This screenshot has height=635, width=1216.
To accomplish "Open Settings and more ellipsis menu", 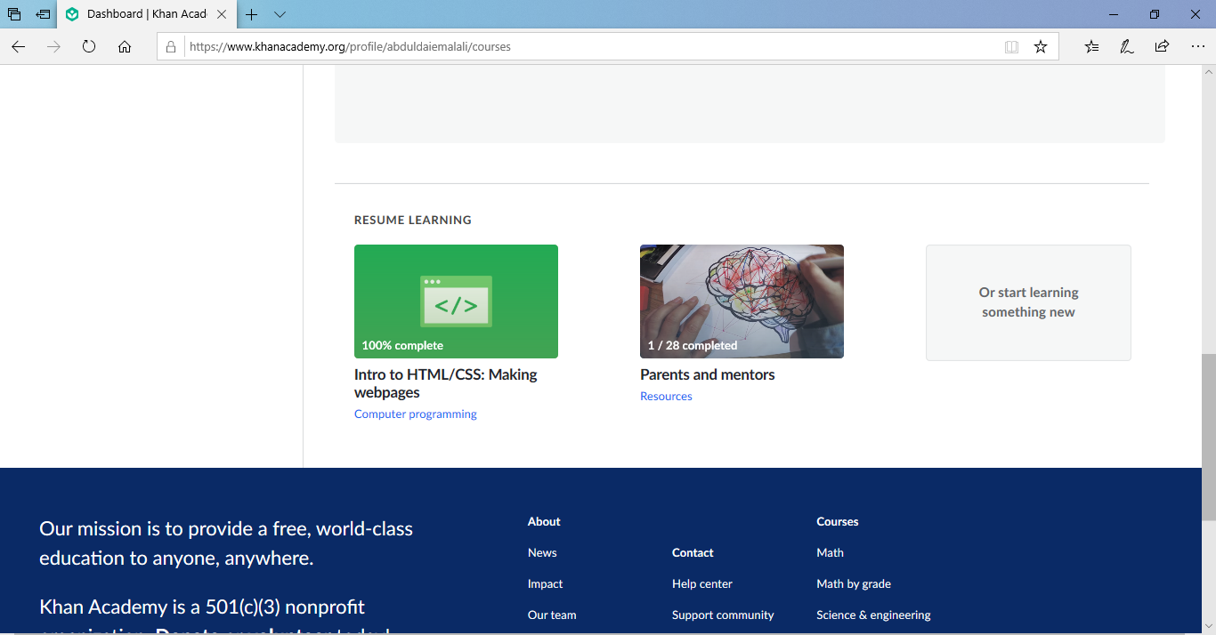I will point(1197,47).
